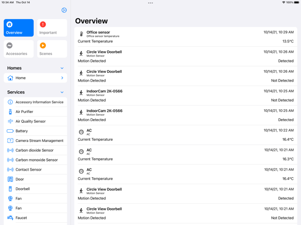The height and width of the screenshot is (225, 301).
Task: Click the Air Purifier icon
Action: (10, 111)
